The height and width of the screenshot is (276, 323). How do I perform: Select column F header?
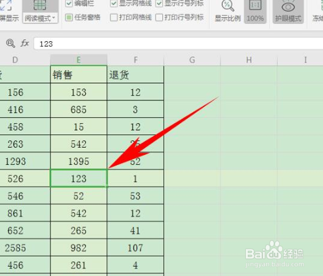(x=136, y=60)
